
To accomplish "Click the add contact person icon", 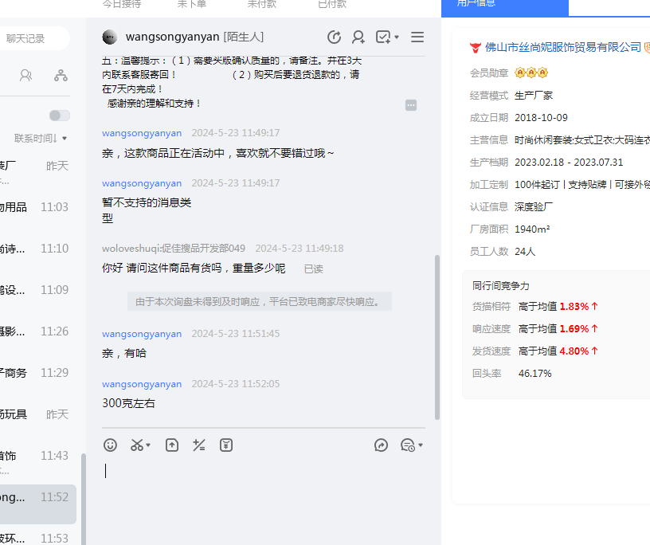I will [x=358, y=37].
